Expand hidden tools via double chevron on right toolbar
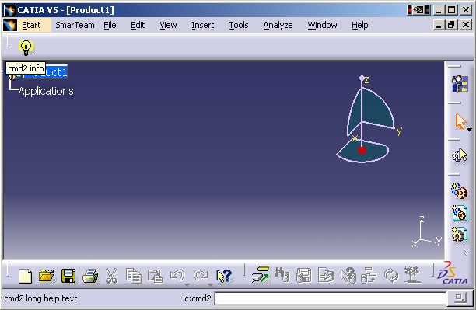476x310 pixels. pos(467,253)
